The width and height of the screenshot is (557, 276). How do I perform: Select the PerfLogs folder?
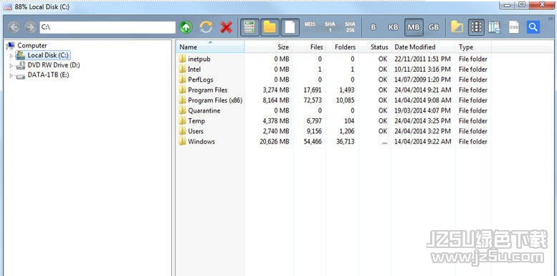coord(200,80)
